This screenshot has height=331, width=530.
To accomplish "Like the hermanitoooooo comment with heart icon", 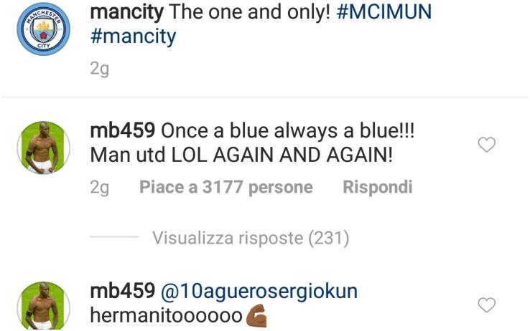I will tap(486, 304).
